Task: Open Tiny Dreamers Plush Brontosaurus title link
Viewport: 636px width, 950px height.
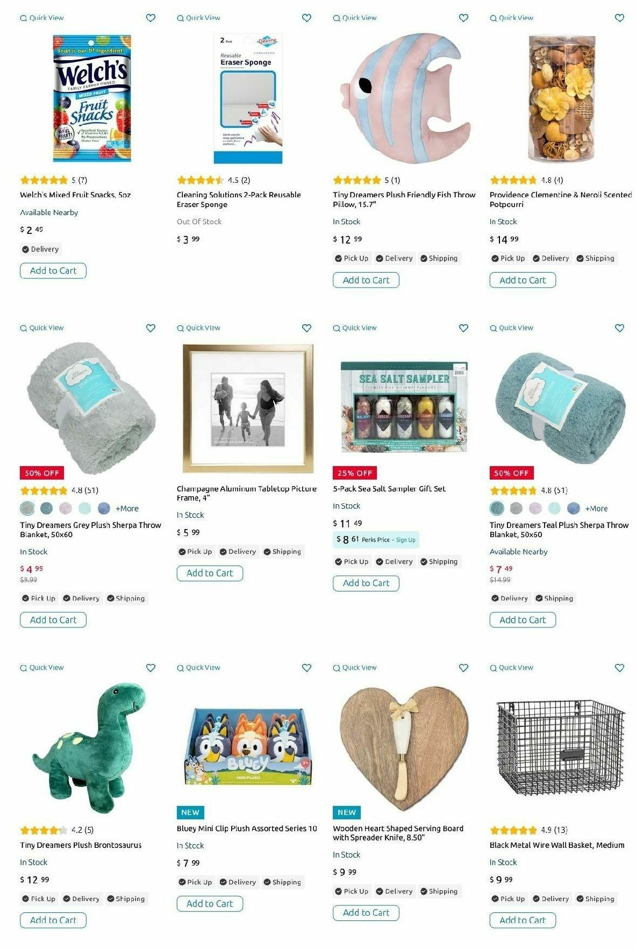Action: (81, 845)
